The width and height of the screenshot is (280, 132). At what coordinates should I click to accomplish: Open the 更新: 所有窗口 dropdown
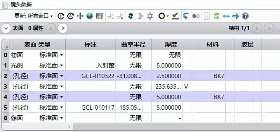pyautogui.click(x=34, y=16)
